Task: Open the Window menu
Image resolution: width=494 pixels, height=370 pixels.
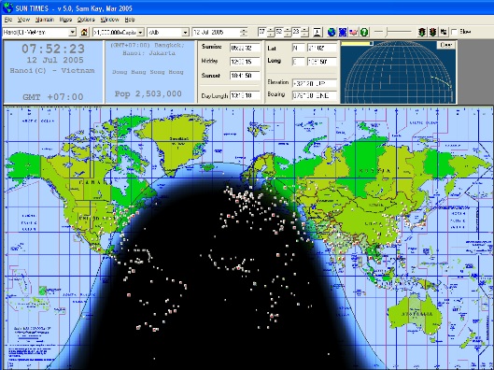Action: 109,20
